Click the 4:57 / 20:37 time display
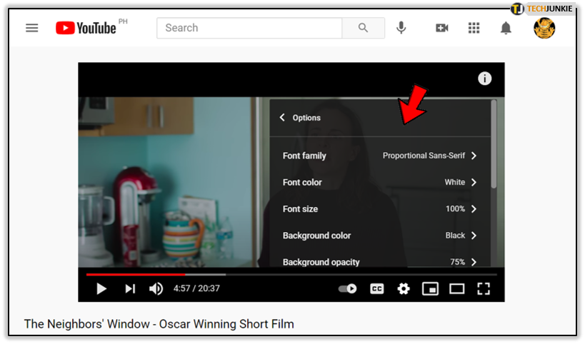This screenshot has width=585, height=344. [x=196, y=288]
